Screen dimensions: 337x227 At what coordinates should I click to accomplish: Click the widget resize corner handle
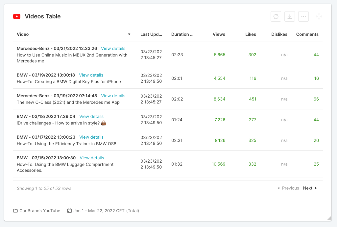point(329,218)
